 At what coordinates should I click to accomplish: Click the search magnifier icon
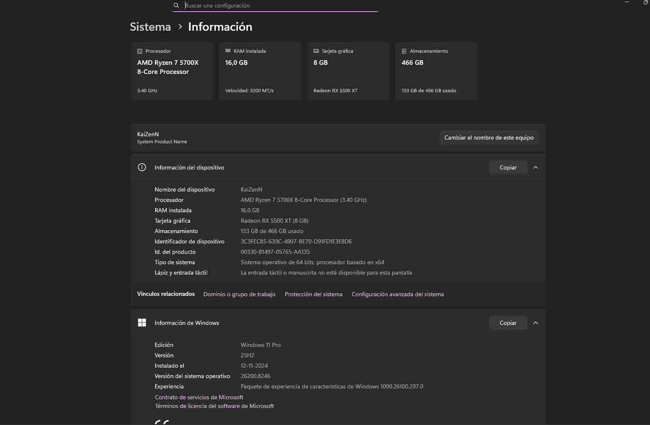[176, 5]
